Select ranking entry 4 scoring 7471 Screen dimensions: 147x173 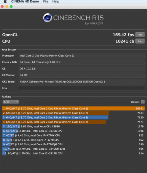pos(73,122)
